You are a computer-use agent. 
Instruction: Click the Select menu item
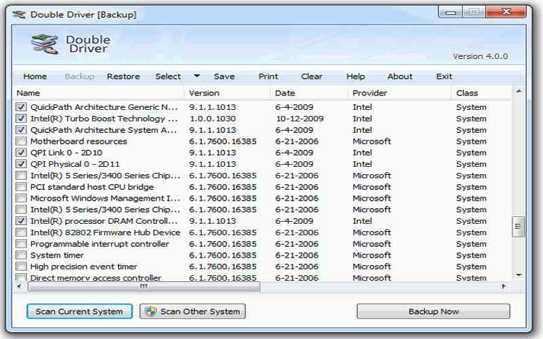click(x=168, y=77)
